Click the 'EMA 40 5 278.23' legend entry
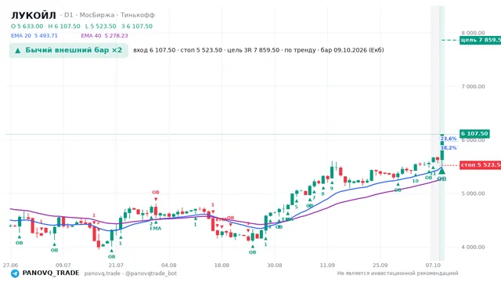Screen dimensions: 501x282 104,35
